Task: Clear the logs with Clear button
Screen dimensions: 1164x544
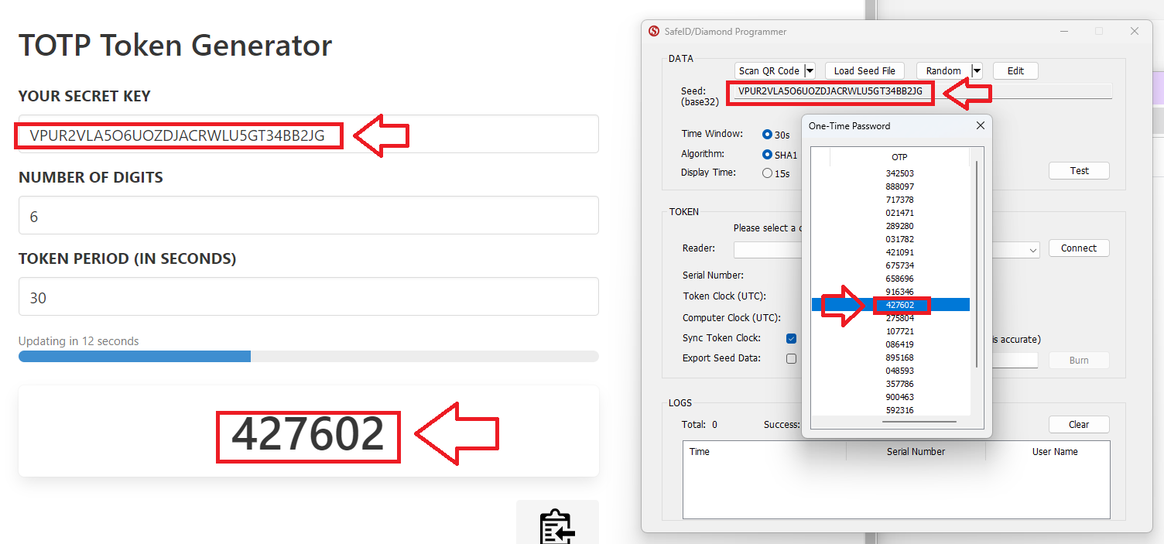Action: click(1079, 425)
